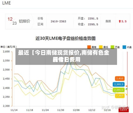Image resolution: width=133 pixels, height=113 pixels.
Task: Click the opening value 2391.5
Action: pos(93,19)
